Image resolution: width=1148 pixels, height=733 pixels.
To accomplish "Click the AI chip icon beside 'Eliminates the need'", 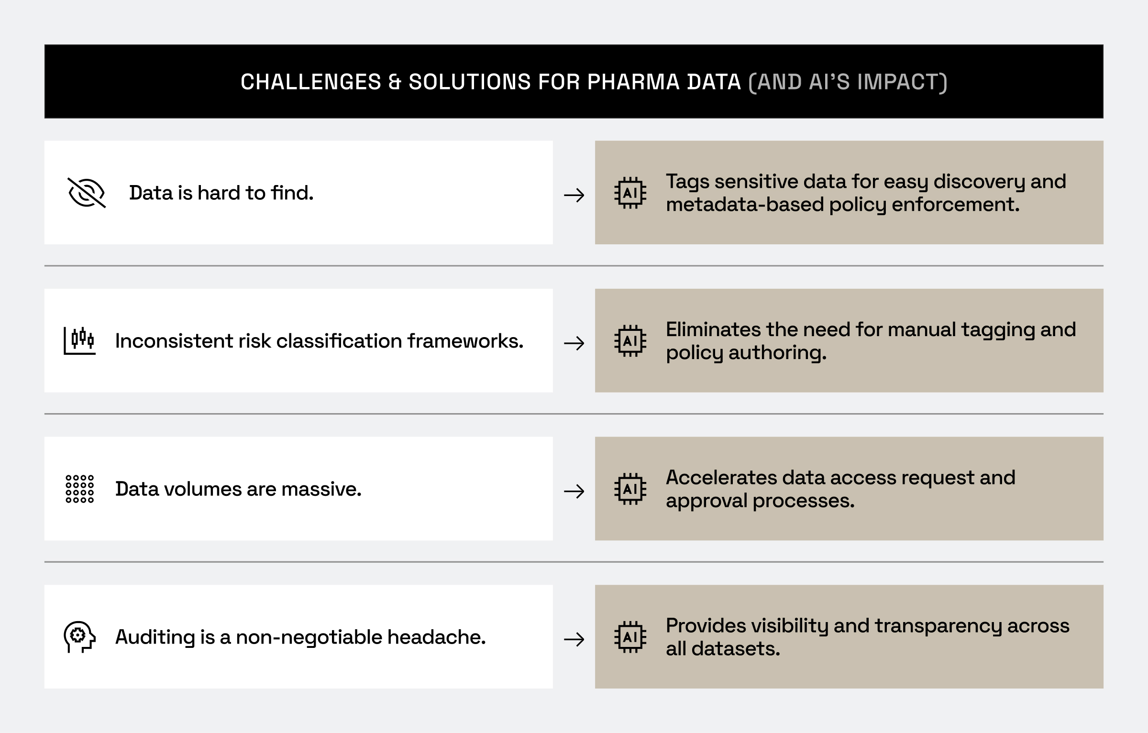I will [630, 341].
